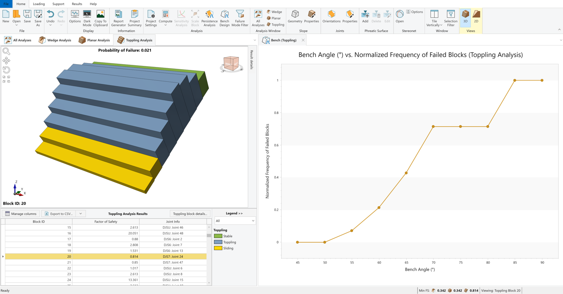Select the pan view tool
Image resolution: width=563 pixels, height=294 pixels.
6,61
